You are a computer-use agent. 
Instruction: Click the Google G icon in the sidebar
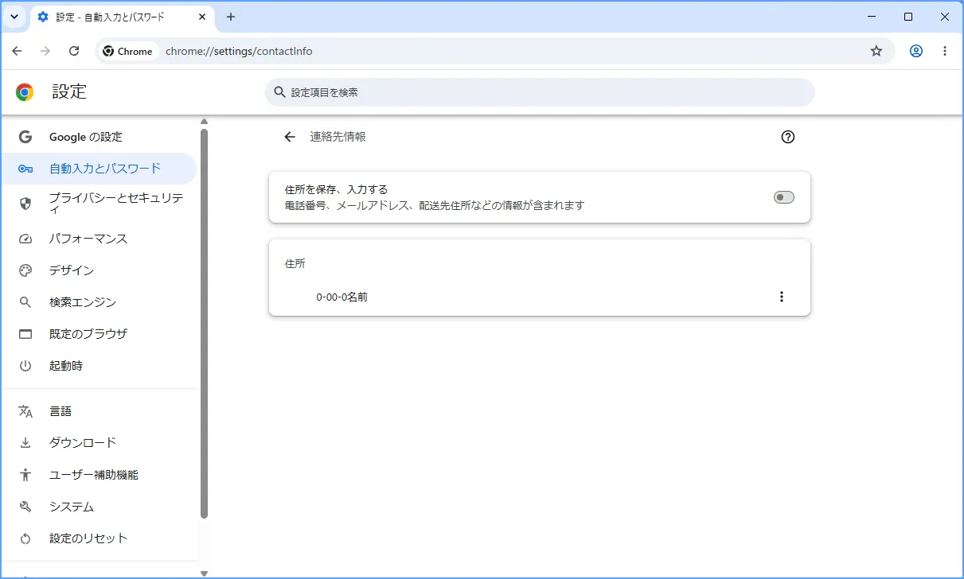coord(25,137)
